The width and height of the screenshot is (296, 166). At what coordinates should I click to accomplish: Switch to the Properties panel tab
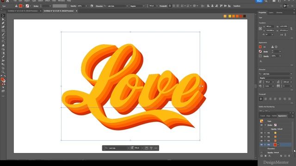[x=262, y=12]
